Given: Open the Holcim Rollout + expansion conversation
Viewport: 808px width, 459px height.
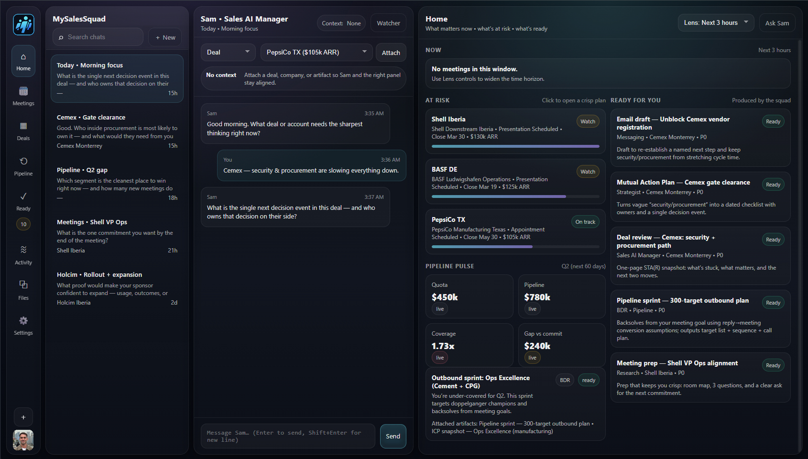Looking at the screenshot, I should pyautogui.click(x=117, y=287).
